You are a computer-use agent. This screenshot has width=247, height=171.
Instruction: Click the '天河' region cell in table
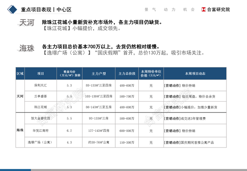click(20, 96)
